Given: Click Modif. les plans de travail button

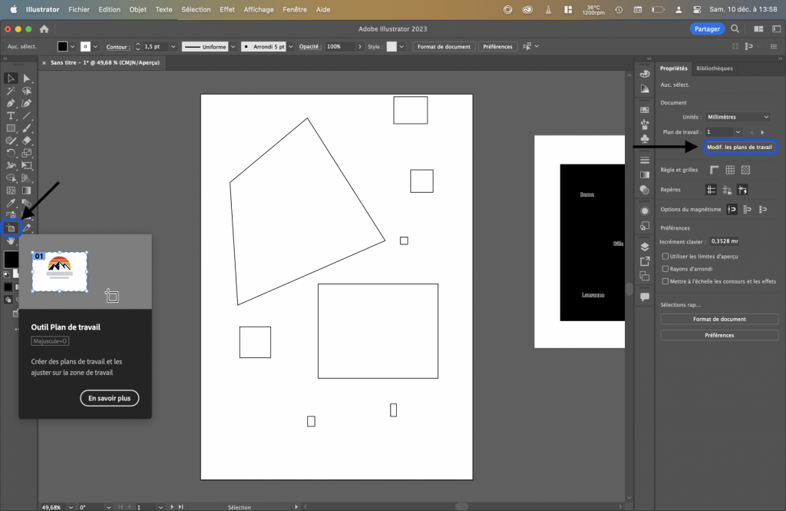Looking at the screenshot, I should 739,147.
